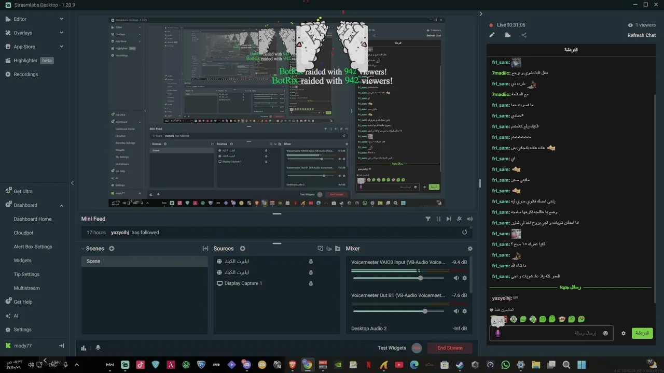Open the Sources dual output icon
Viewport: 664px width, 373px height.
[x=320, y=249]
